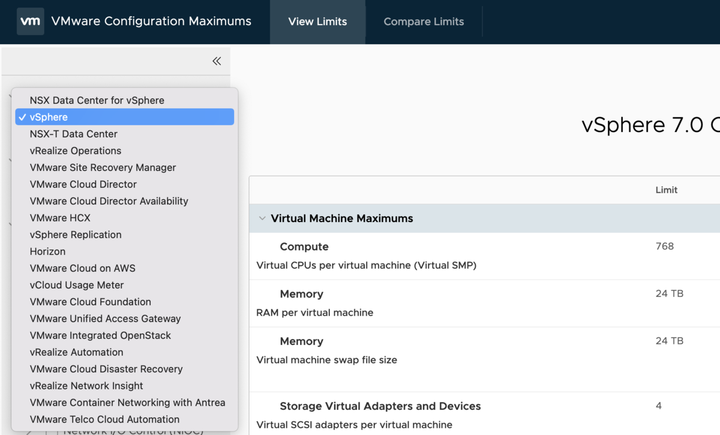The width and height of the screenshot is (720, 435).
Task: Click the Compute row label
Action: coord(304,247)
